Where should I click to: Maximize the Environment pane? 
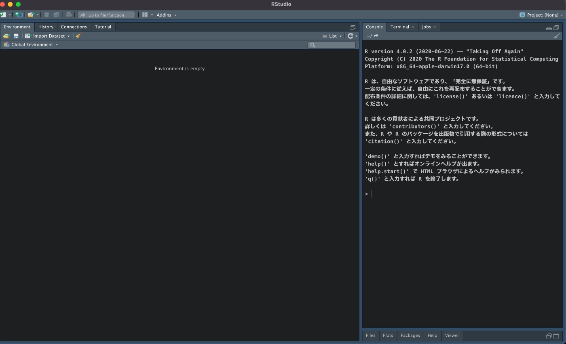(353, 27)
